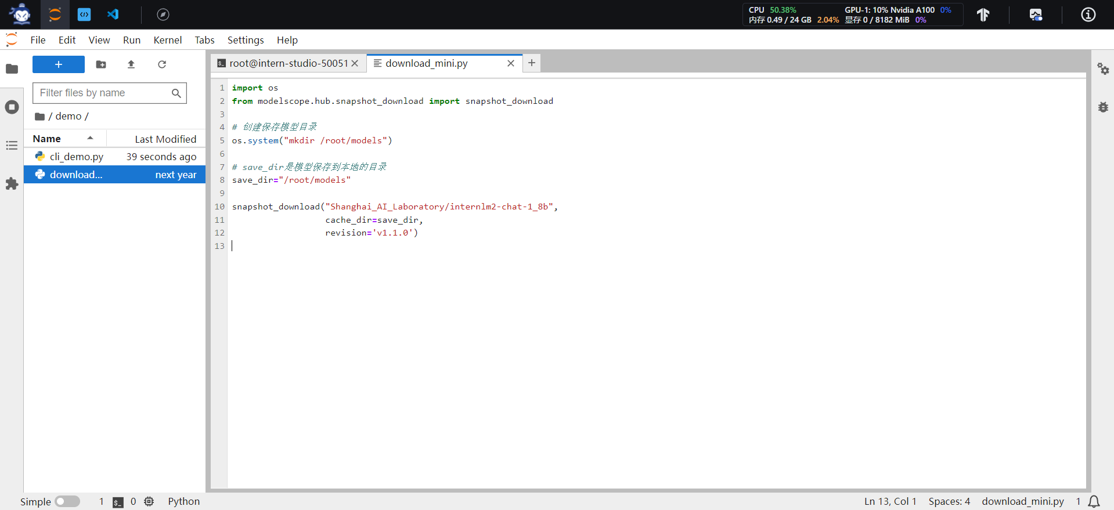Click the New Launcher plus button
This screenshot has height=510, width=1114.
(58, 64)
